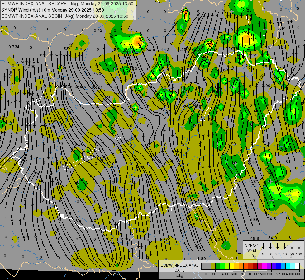Screen dimensions: 305x280
Task: Click the ECMWF-INDEX-ANAL SBCAPE title line
Action: (x=67, y=4)
